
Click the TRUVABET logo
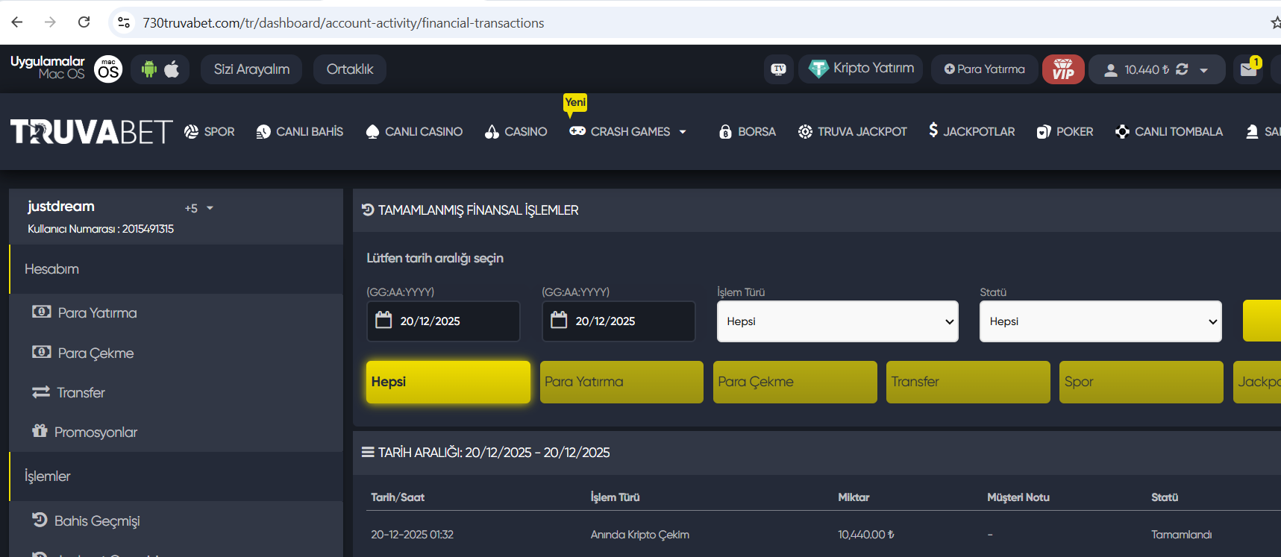click(92, 132)
